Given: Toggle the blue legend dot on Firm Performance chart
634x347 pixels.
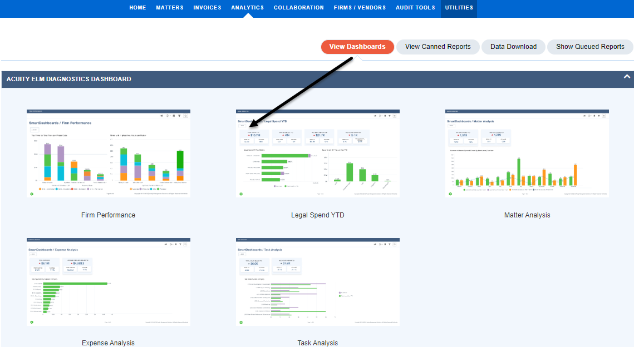Looking at the screenshot, I should (x=56, y=189).
